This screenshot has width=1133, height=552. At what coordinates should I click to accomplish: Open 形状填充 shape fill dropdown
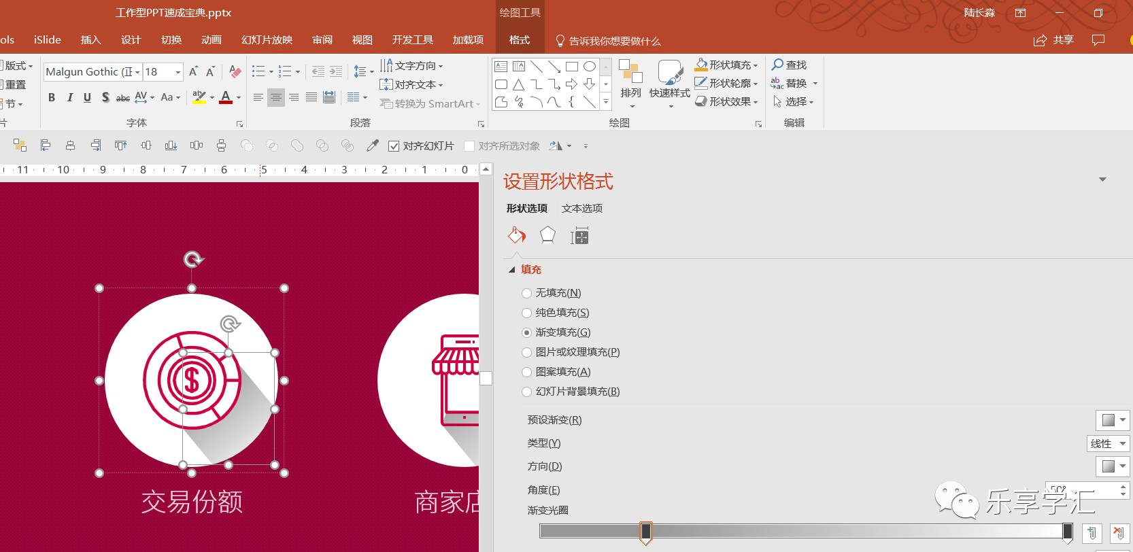click(726, 65)
